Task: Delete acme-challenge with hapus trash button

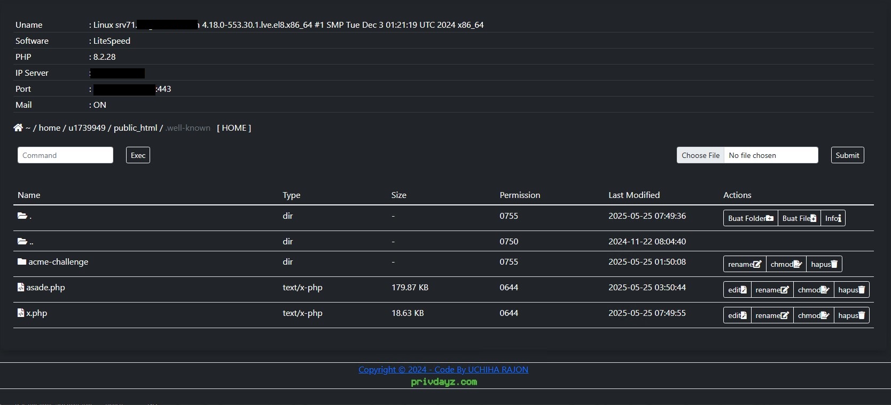Action: click(x=824, y=264)
